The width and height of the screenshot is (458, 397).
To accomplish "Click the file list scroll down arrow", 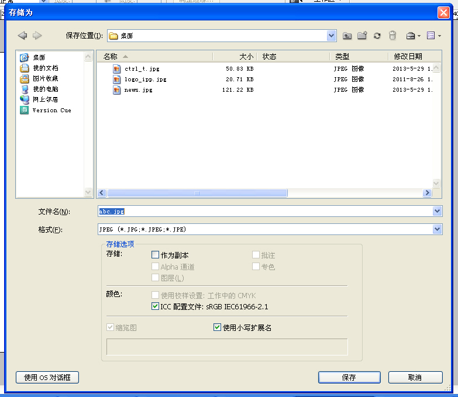I will pos(436,184).
